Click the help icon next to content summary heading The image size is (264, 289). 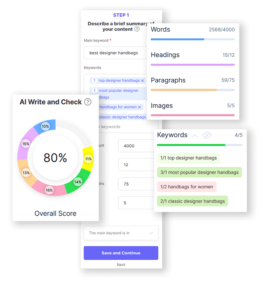(137, 29)
